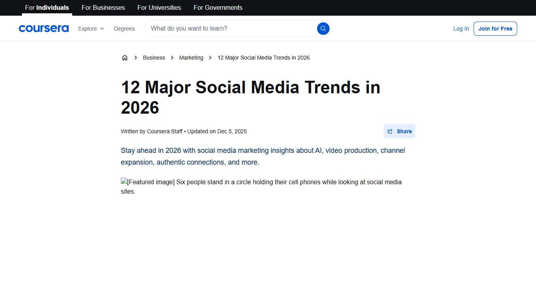Click the Join for Free button
Screen dimensions: 536x301
[x=495, y=28]
